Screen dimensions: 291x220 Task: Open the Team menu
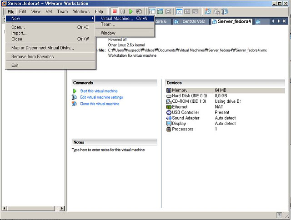[63, 12]
